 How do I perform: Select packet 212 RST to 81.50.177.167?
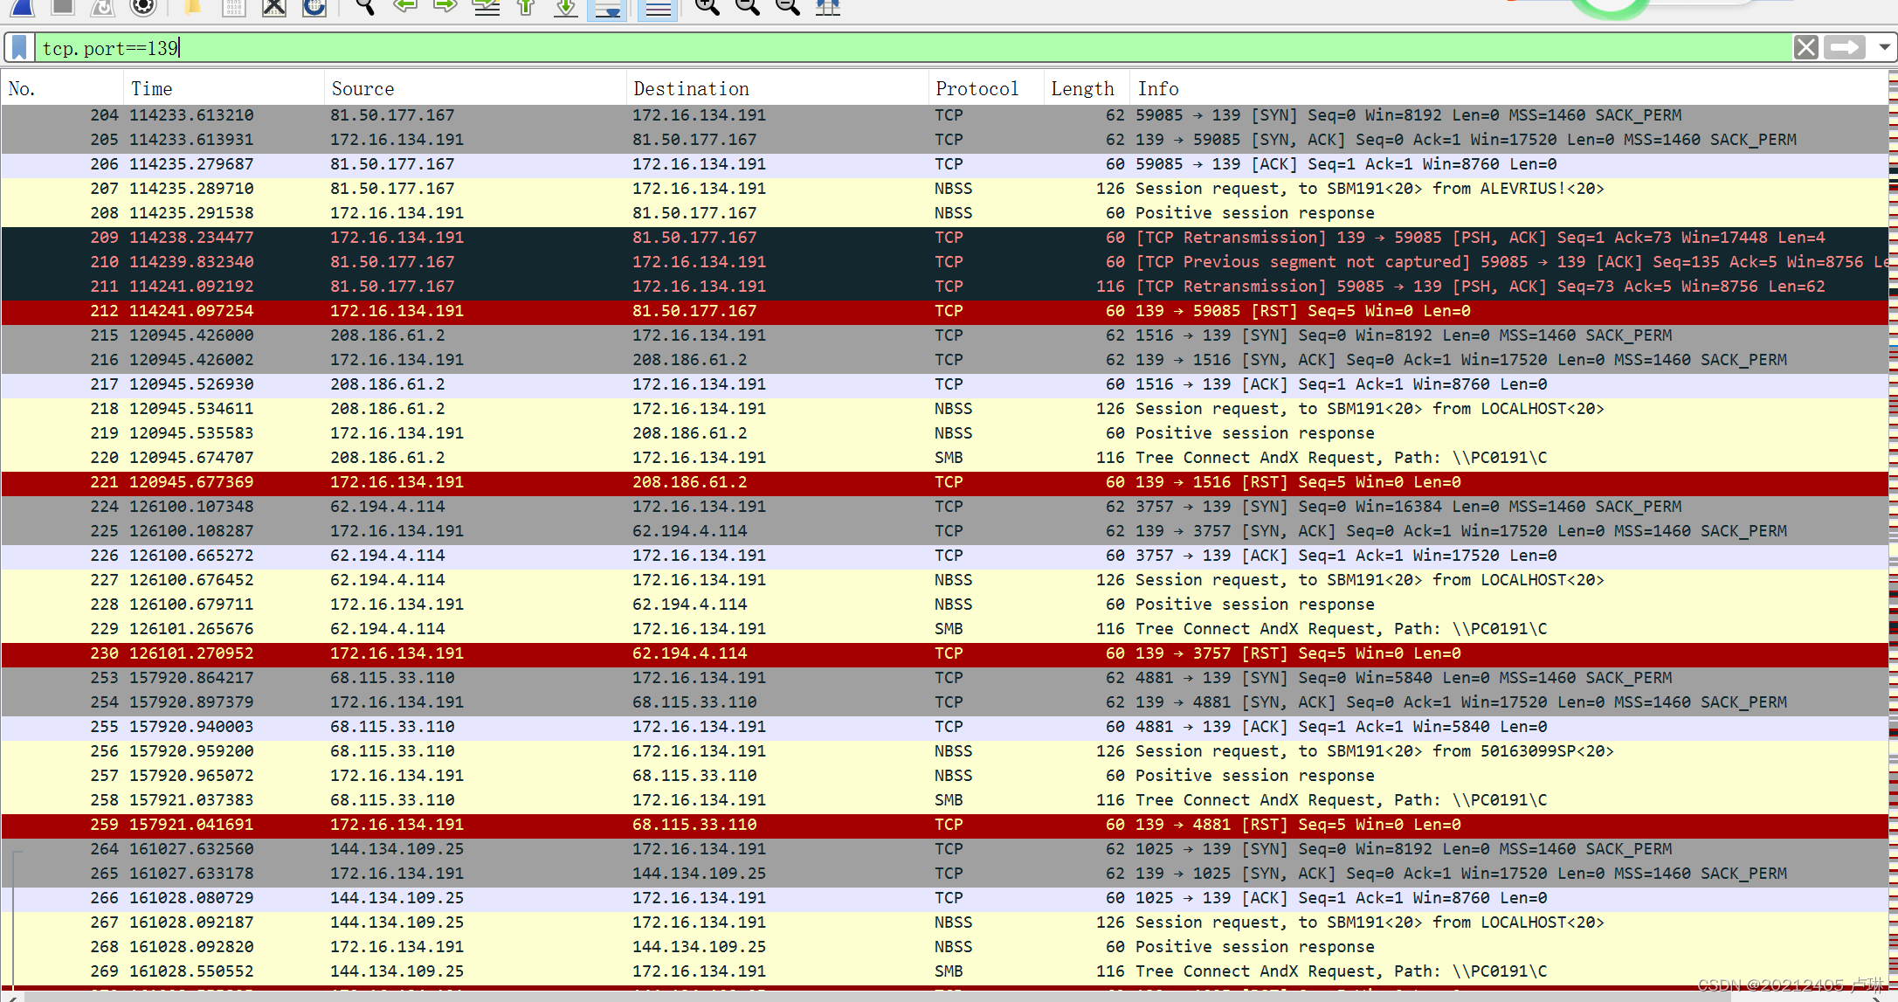pyautogui.click(x=944, y=311)
